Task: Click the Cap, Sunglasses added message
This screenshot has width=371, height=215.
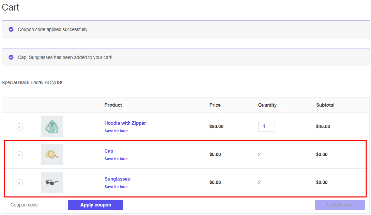Action: coord(65,57)
